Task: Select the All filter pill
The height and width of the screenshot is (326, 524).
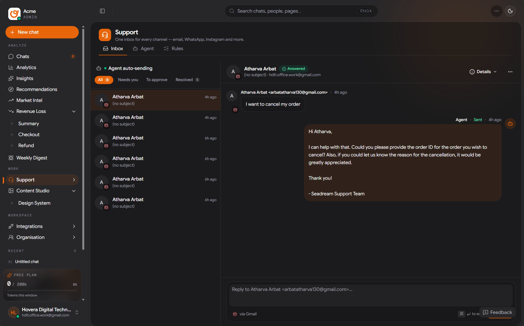Action: tap(104, 80)
